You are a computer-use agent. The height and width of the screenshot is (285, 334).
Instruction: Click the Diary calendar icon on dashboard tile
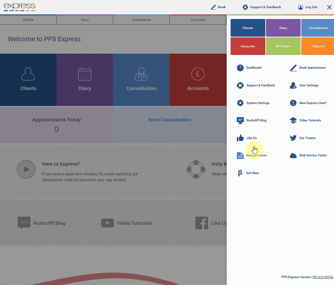pyautogui.click(x=85, y=74)
